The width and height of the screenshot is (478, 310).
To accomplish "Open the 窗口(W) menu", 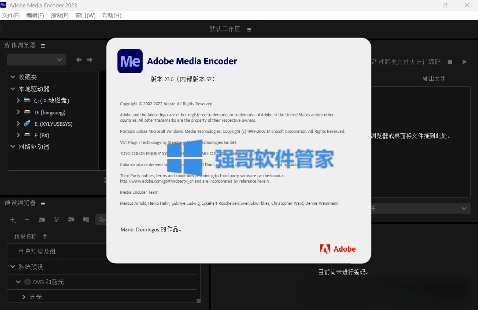I will (x=86, y=15).
